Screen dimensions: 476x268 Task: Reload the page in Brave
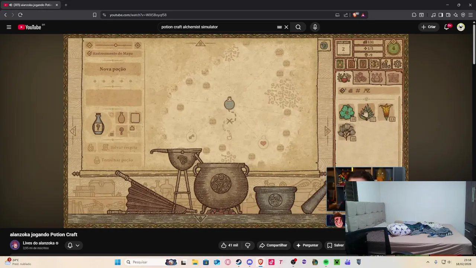pyautogui.click(x=20, y=15)
